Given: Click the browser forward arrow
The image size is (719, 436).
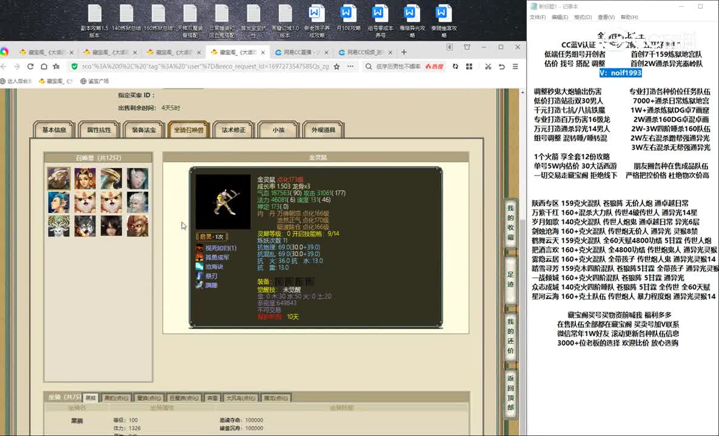Looking at the screenshot, I should click(17, 67).
